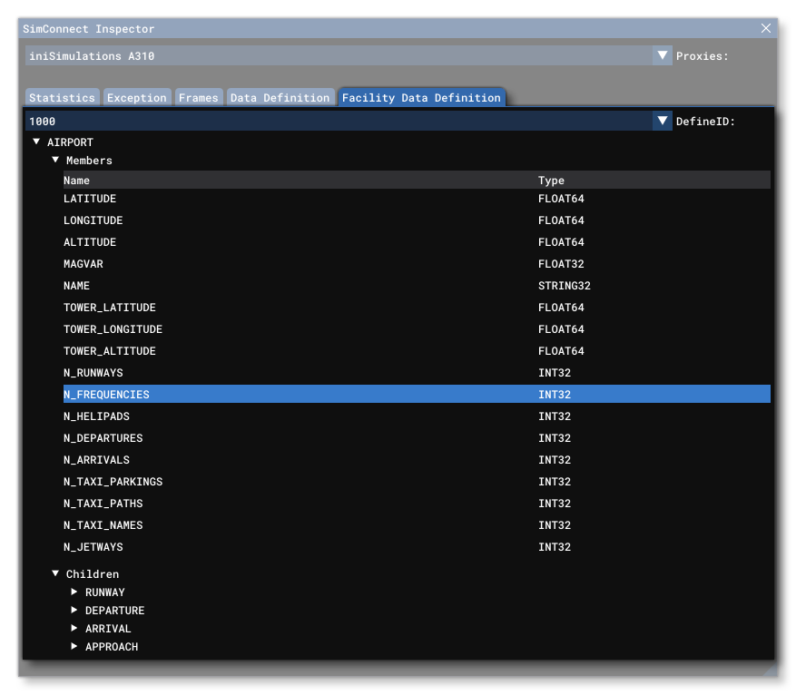Viewport: 796px width, 695px height.
Task: Collapse the Children section
Action: pos(54,573)
